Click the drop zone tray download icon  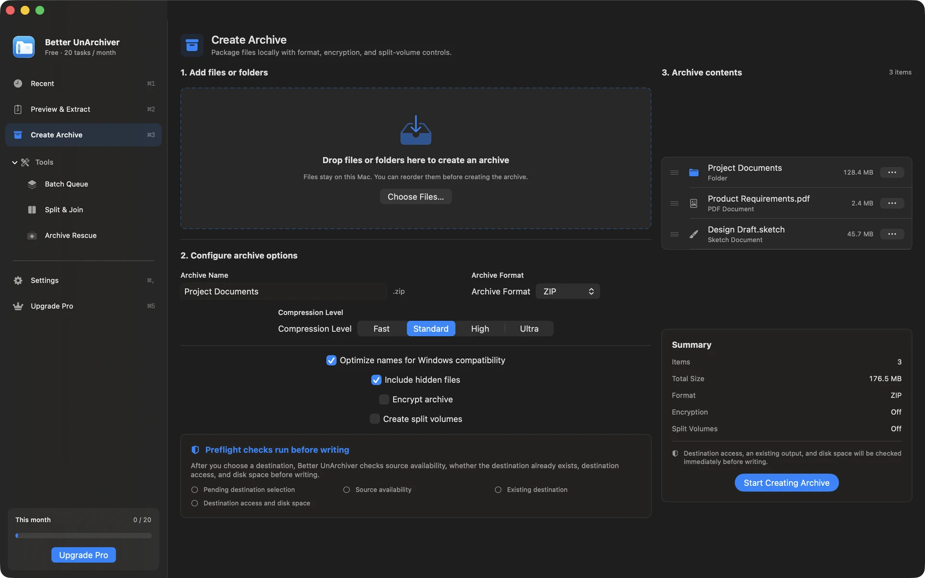(x=416, y=130)
